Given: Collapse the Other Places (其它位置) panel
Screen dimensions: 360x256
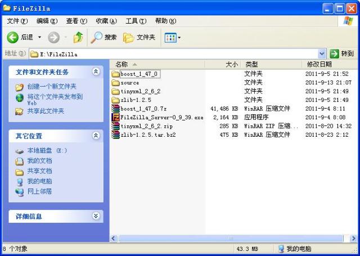Looking at the screenshot, I should click(x=96, y=136).
